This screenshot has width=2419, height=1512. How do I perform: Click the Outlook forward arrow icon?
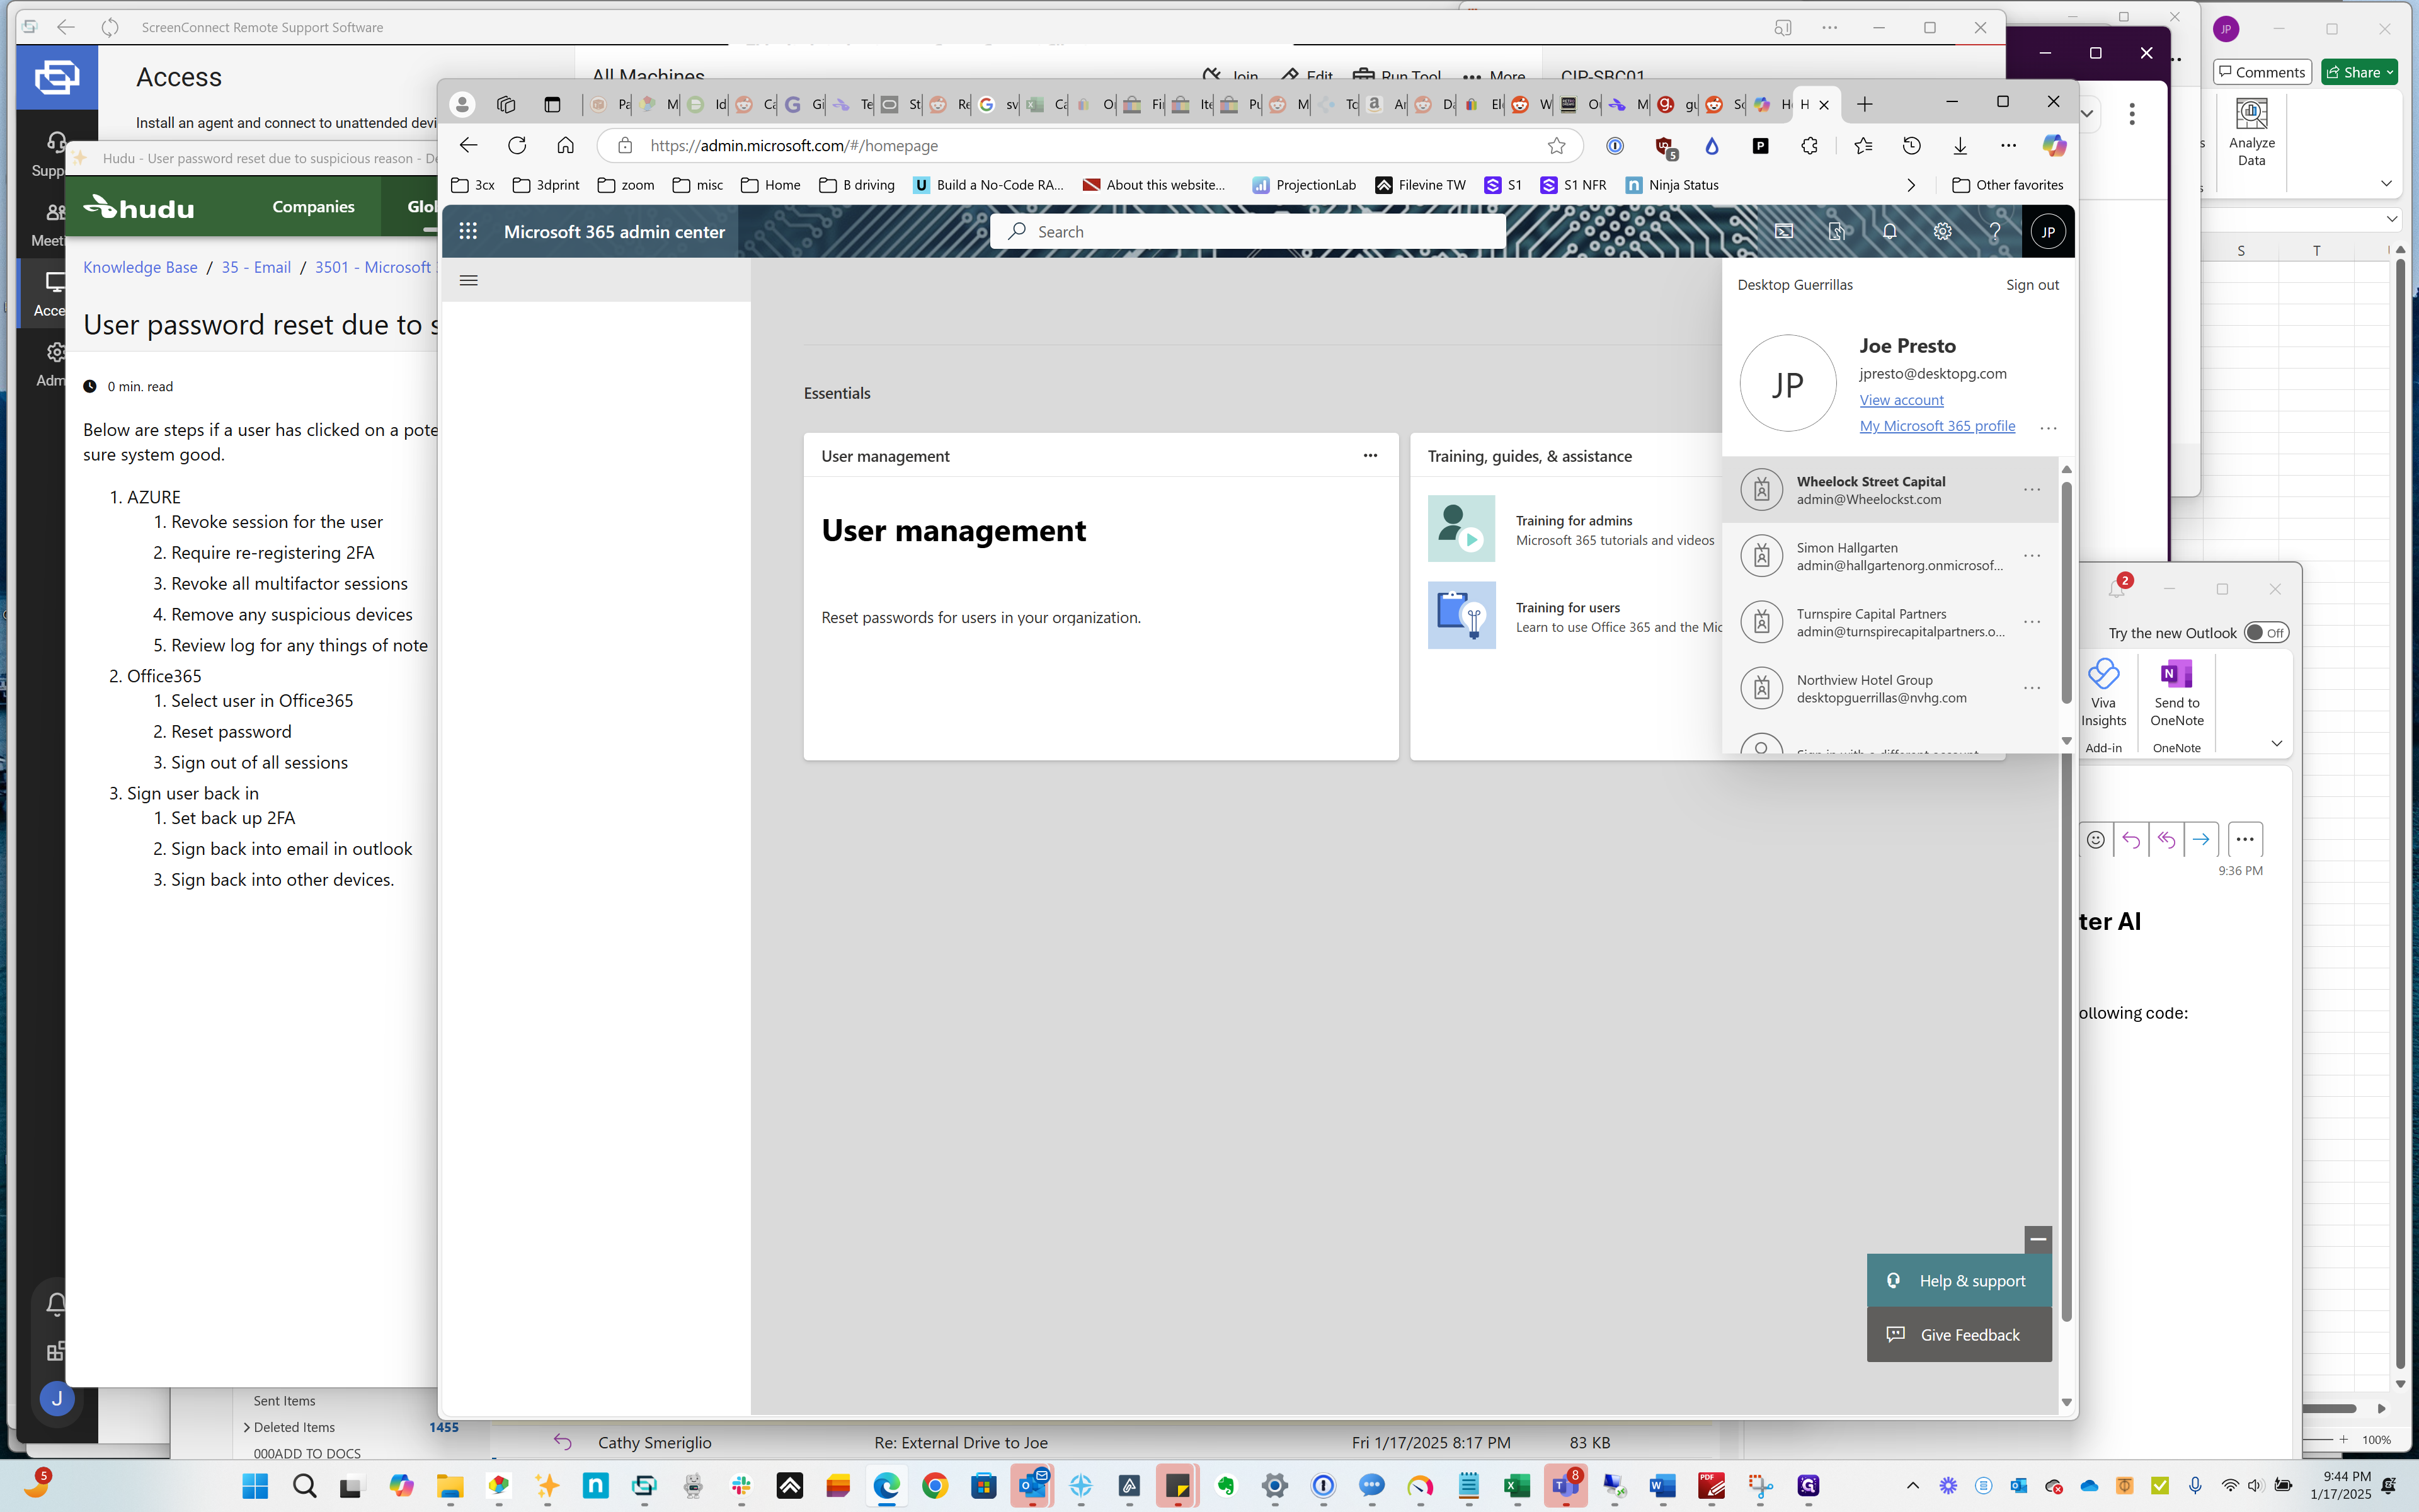pyautogui.click(x=2200, y=840)
